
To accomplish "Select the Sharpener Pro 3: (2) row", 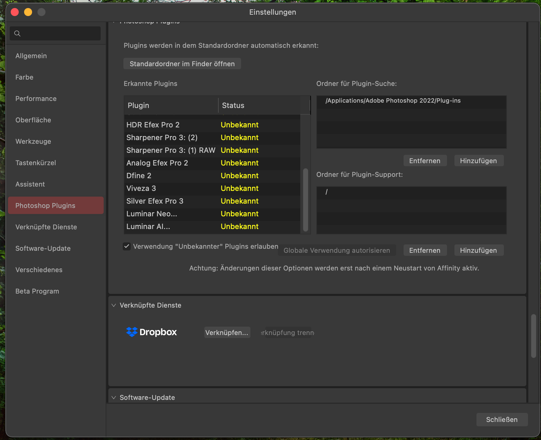I will click(212, 138).
